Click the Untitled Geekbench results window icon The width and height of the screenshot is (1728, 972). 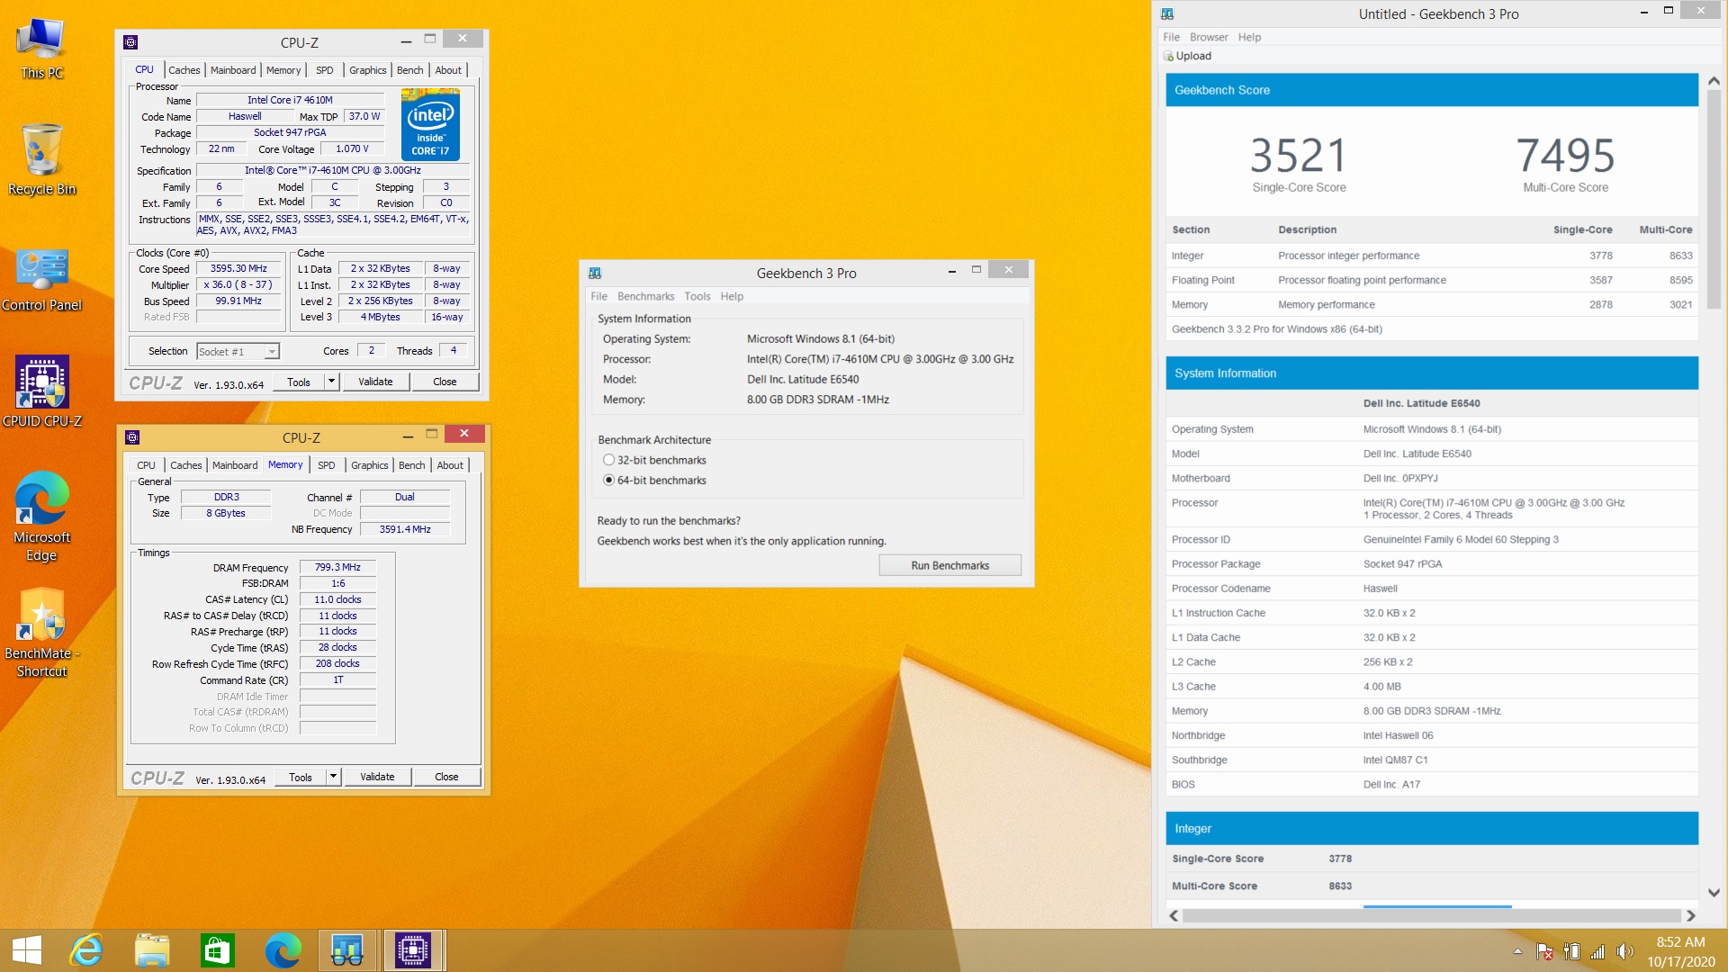pyautogui.click(x=1167, y=13)
